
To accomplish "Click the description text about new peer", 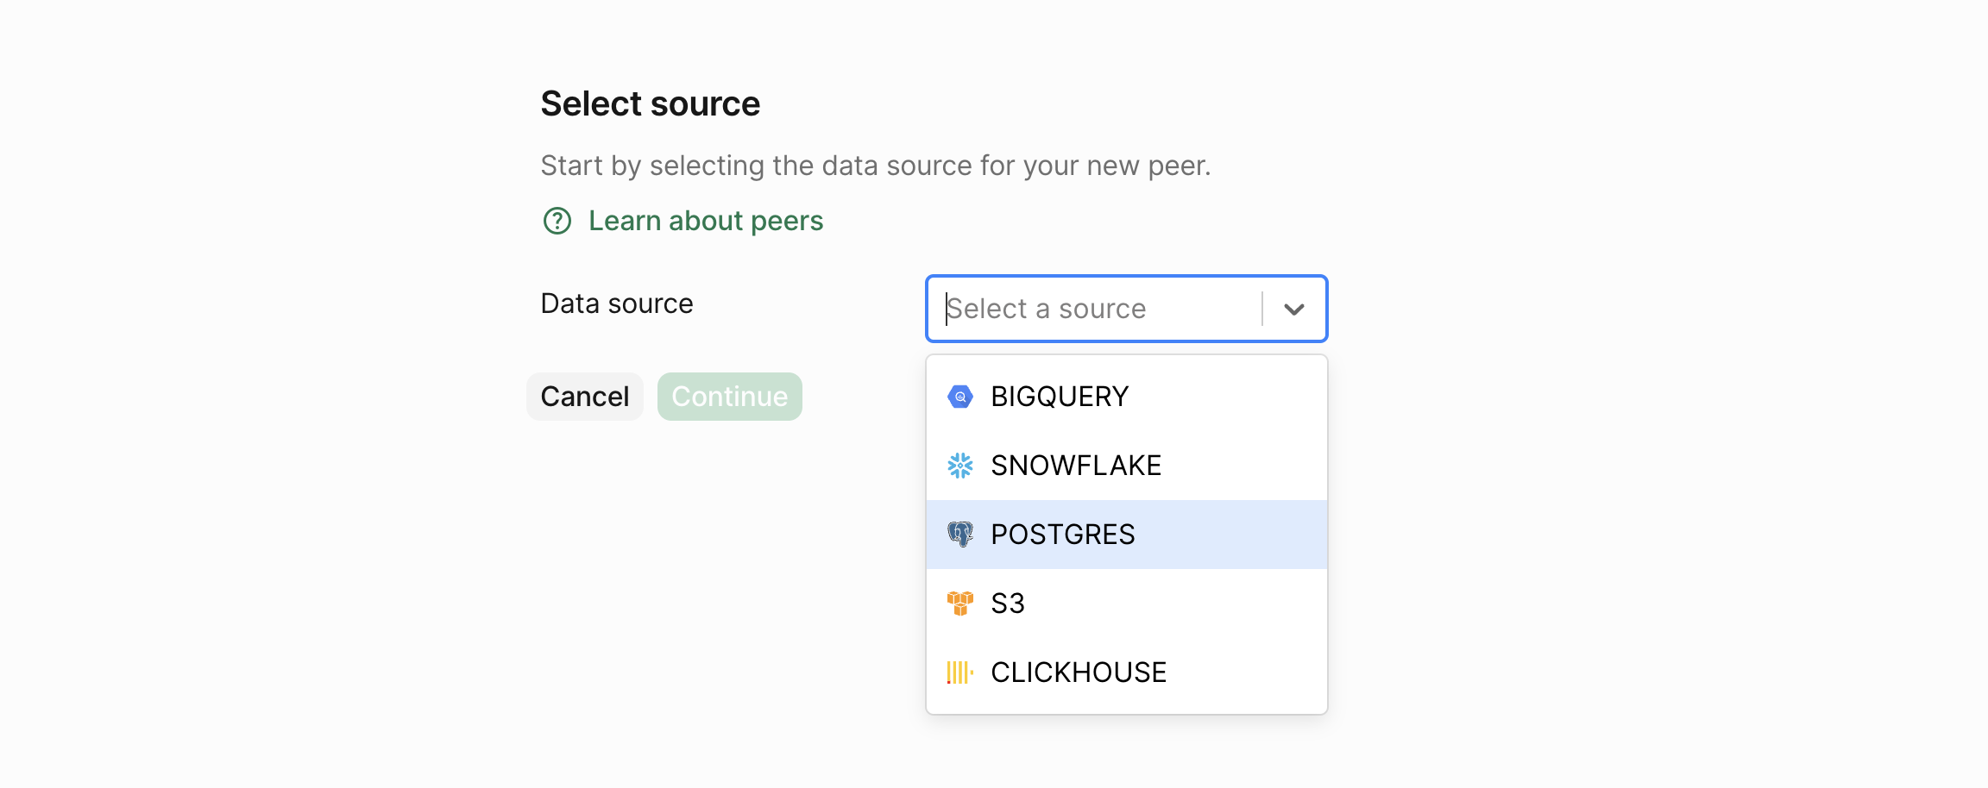I will tap(876, 166).
